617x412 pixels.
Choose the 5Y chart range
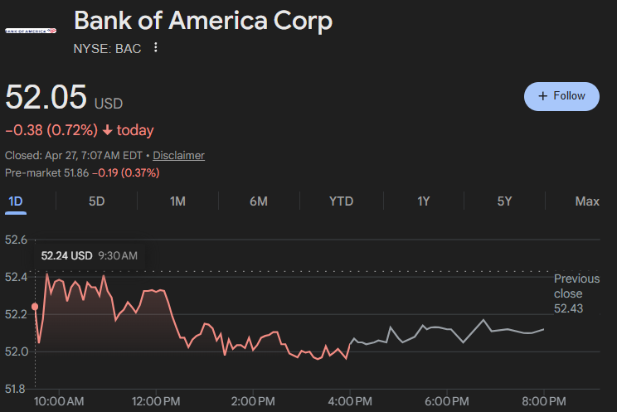click(x=504, y=201)
